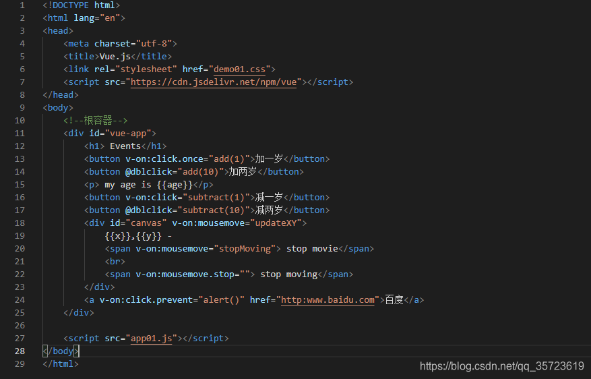Click the closing /head tag
Image resolution: width=591 pixels, height=379 pixels.
point(61,94)
